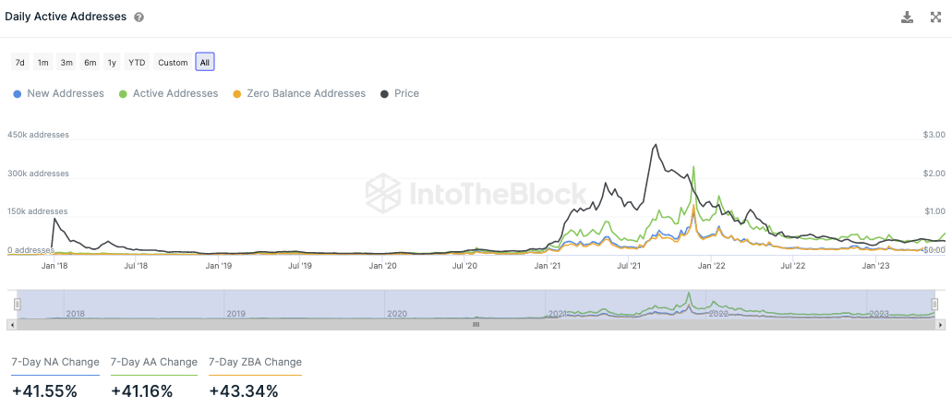
Task: Select the 7d time range
Action: coord(19,63)
